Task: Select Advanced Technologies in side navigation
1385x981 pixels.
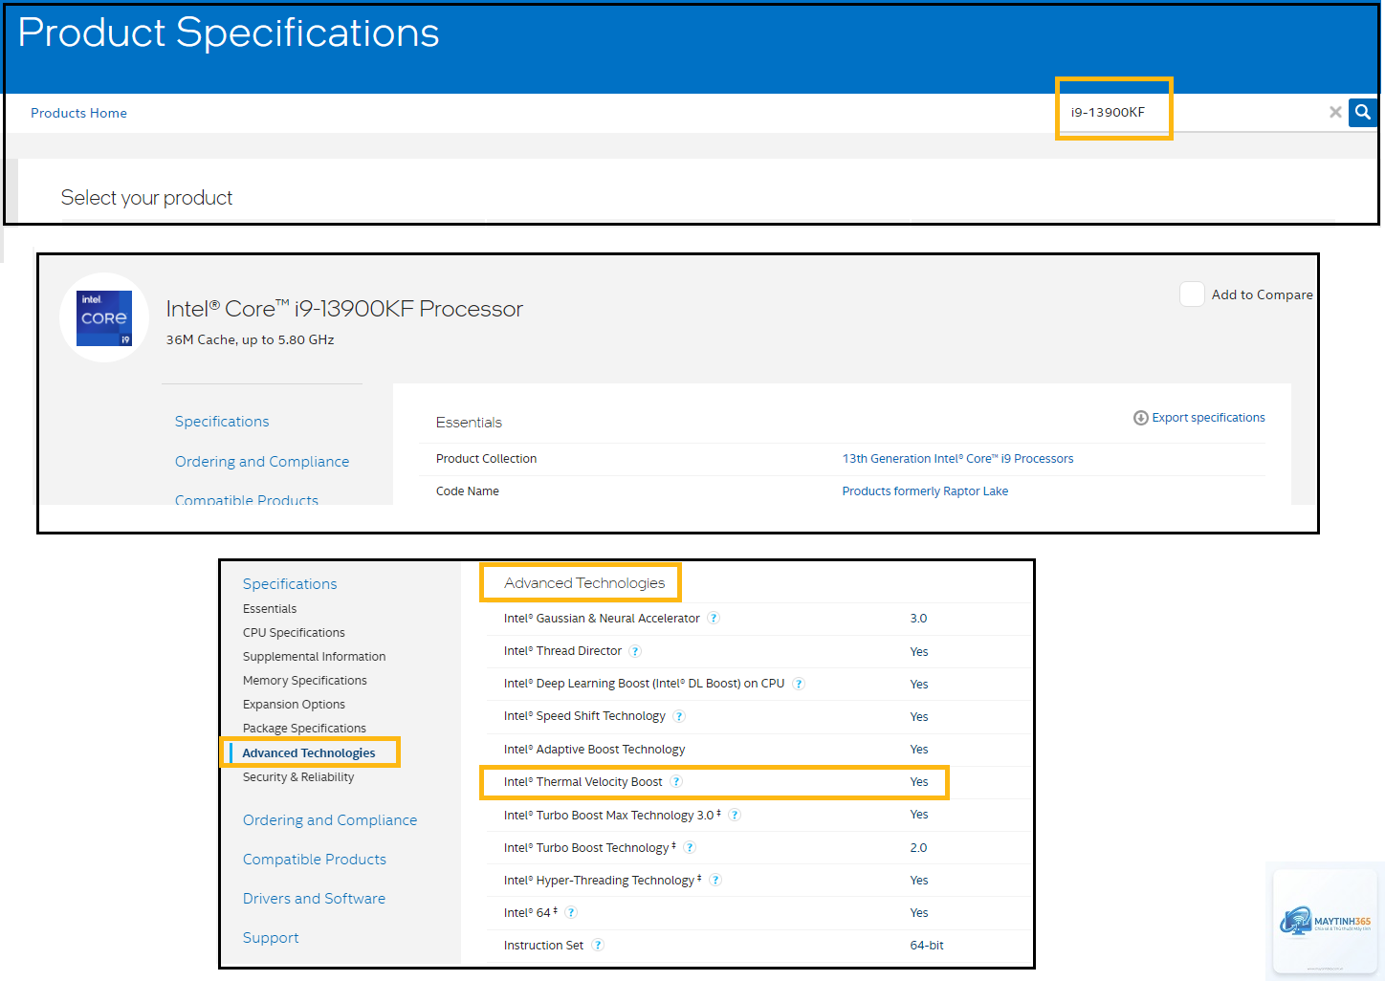Action: [308, 753]
